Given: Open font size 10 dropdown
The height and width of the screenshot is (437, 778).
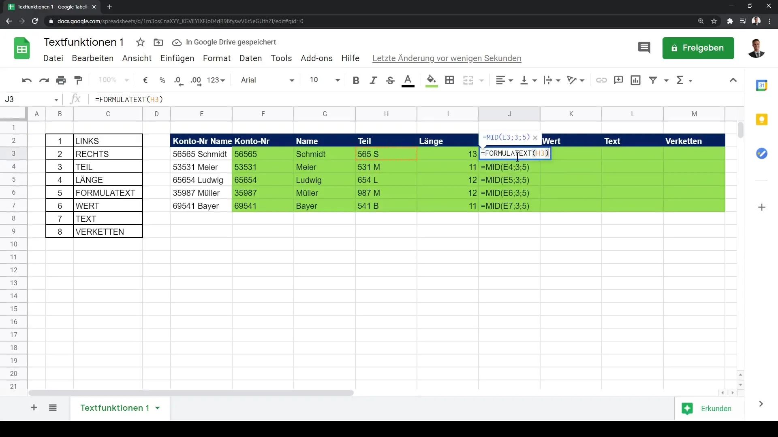Looking at the screenshot, I should (324, 80).
